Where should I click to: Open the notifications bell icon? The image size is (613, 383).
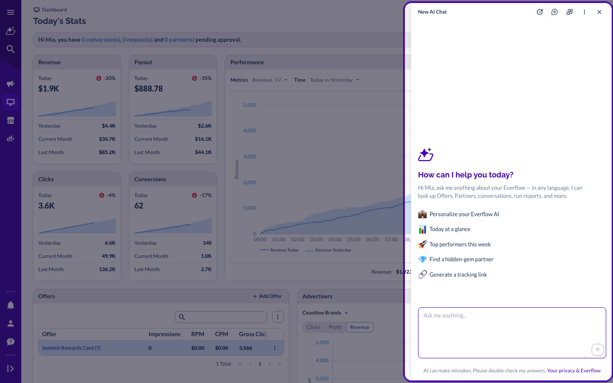[11, 305]
